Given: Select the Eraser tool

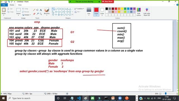Looking at the screenshot, I should point(34,14).
